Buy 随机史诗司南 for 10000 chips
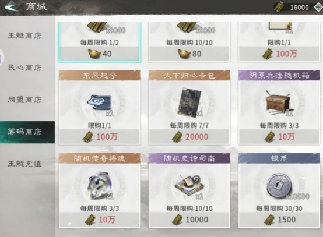The width and height of the screenshot is (323, 237). coord(189,220)
